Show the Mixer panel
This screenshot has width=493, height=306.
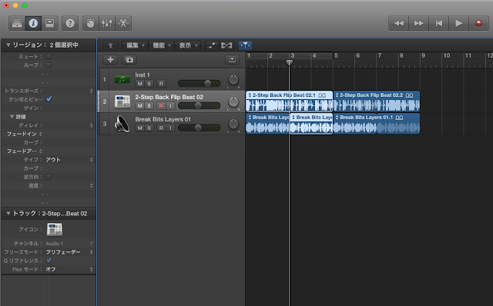pos(107,23)
